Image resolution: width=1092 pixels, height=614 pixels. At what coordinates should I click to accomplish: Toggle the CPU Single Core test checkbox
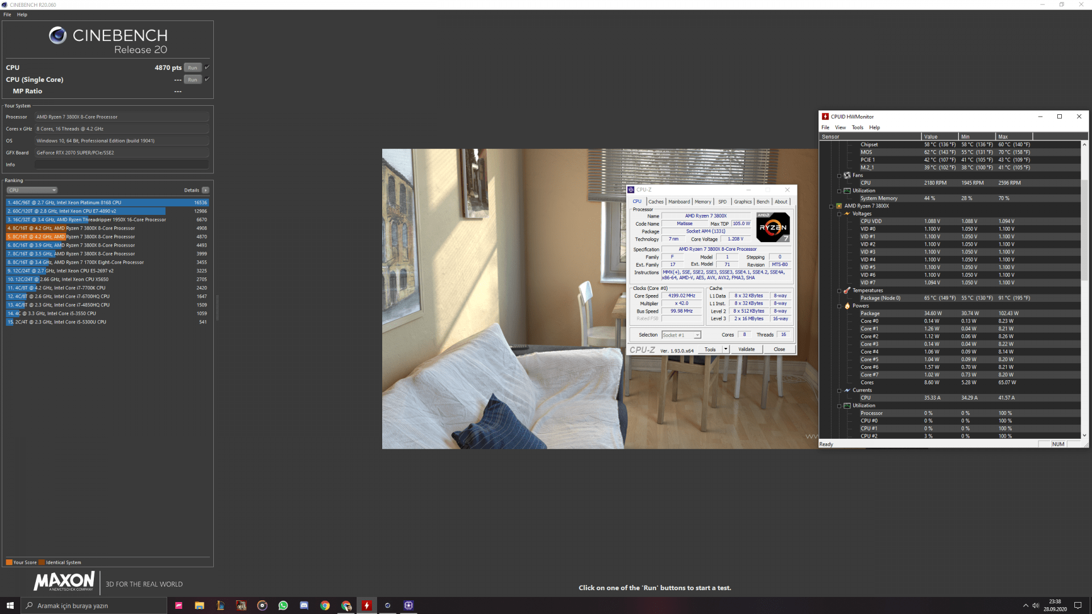tap(207, 79)
